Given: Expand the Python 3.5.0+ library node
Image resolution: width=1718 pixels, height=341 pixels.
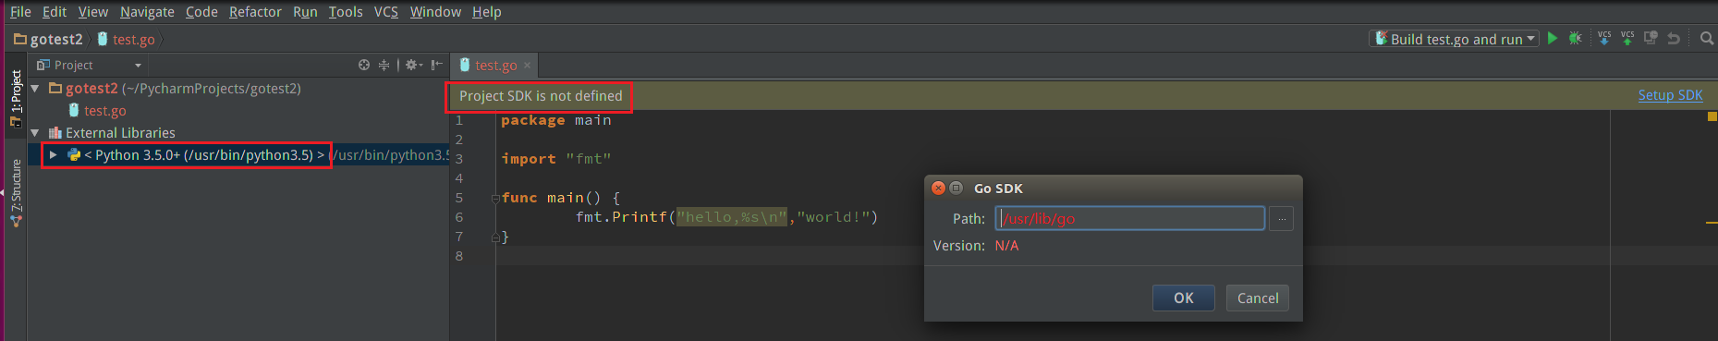Looking at the screenshot, I should (x=54, y=154).
